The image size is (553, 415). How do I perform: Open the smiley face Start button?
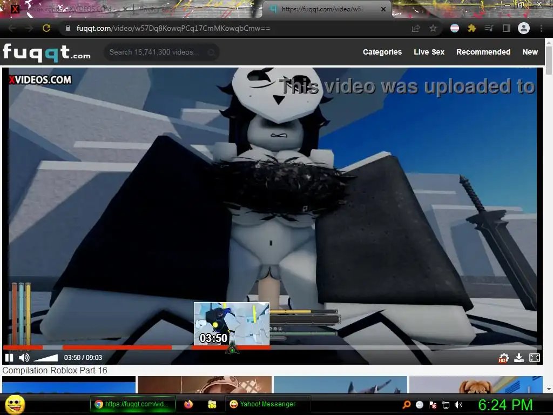[15, 405]
